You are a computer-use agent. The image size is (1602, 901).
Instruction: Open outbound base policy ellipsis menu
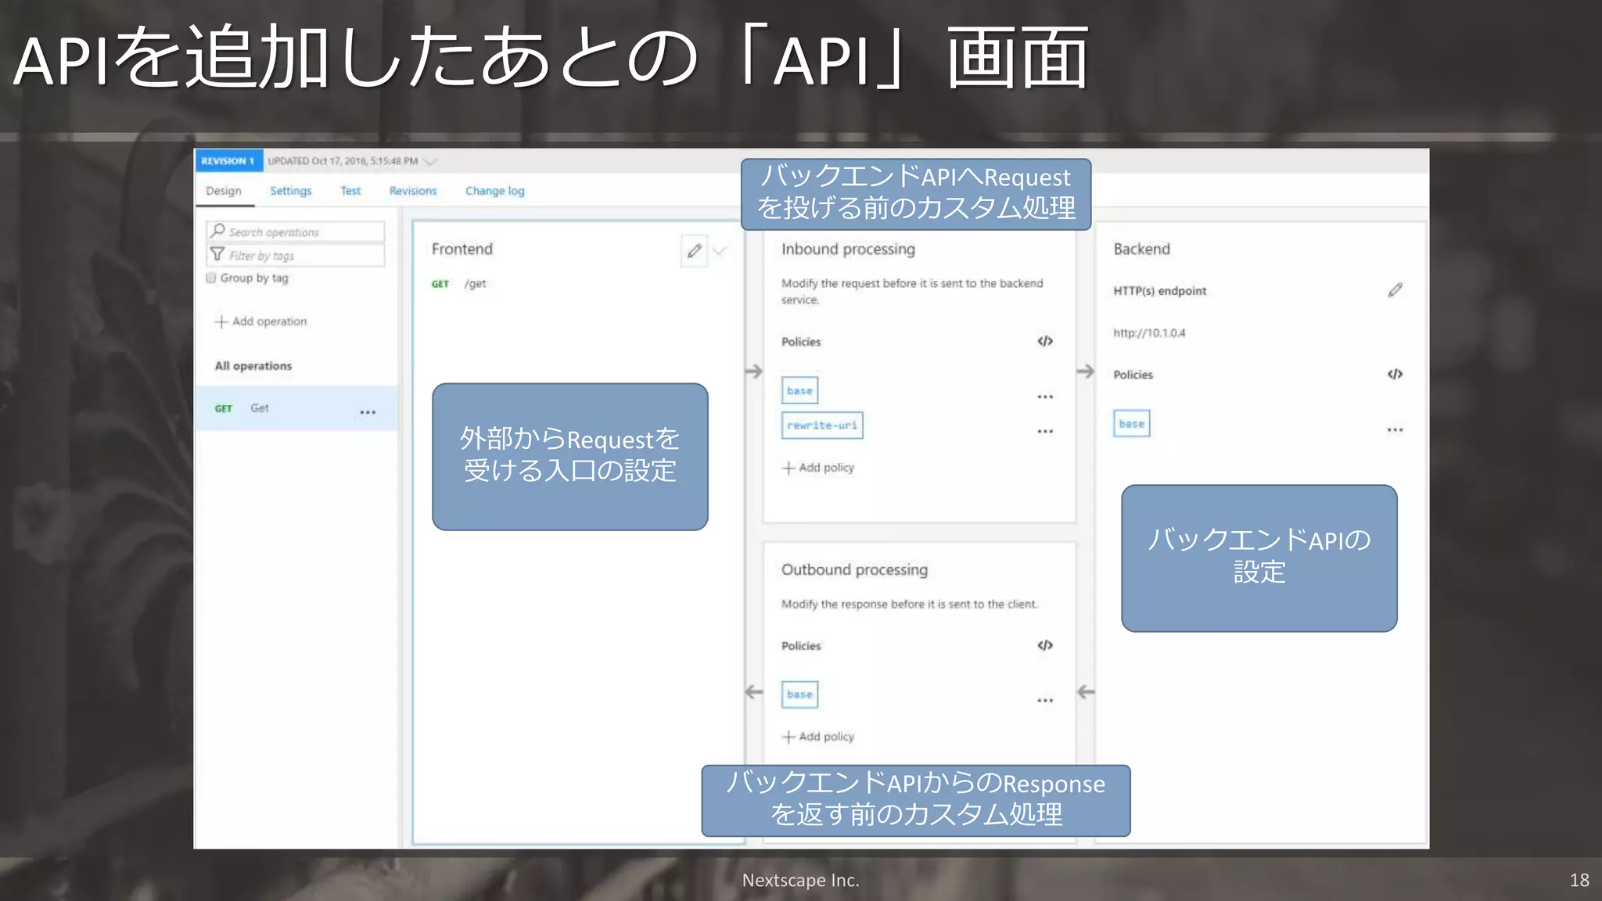point(1045,701)
